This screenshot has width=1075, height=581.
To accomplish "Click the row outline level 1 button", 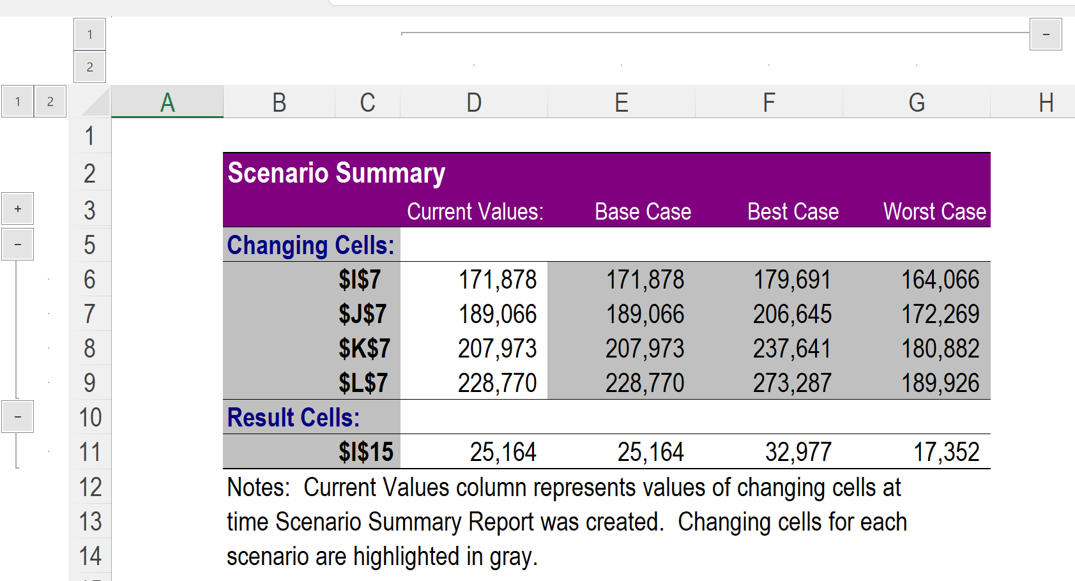I will pos(17,102).
